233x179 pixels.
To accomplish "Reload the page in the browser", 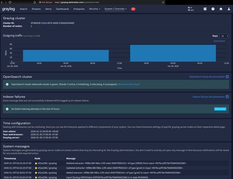I will click(10, 2).
